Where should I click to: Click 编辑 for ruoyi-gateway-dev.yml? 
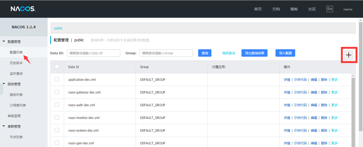[314, 92]
